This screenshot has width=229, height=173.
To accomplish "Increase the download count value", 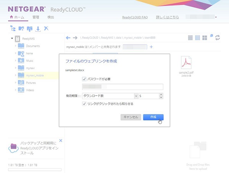I will click(161, 95).
